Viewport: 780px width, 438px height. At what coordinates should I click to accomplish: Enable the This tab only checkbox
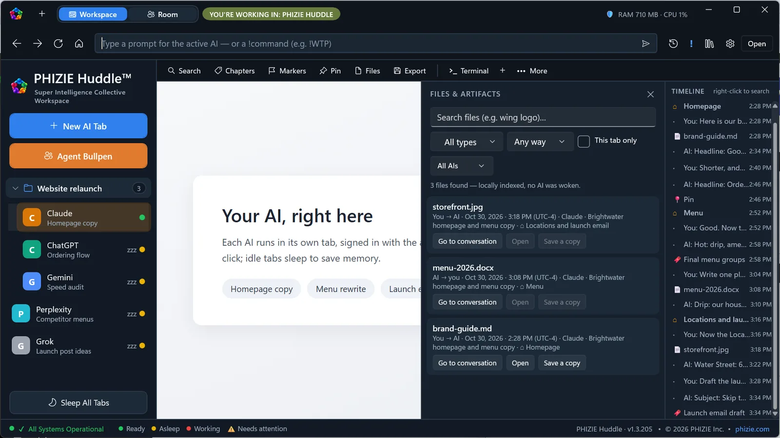coord(584,141)
